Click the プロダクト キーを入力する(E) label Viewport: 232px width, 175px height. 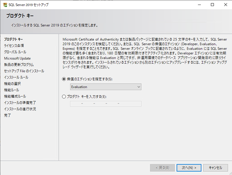coord(87,97)
